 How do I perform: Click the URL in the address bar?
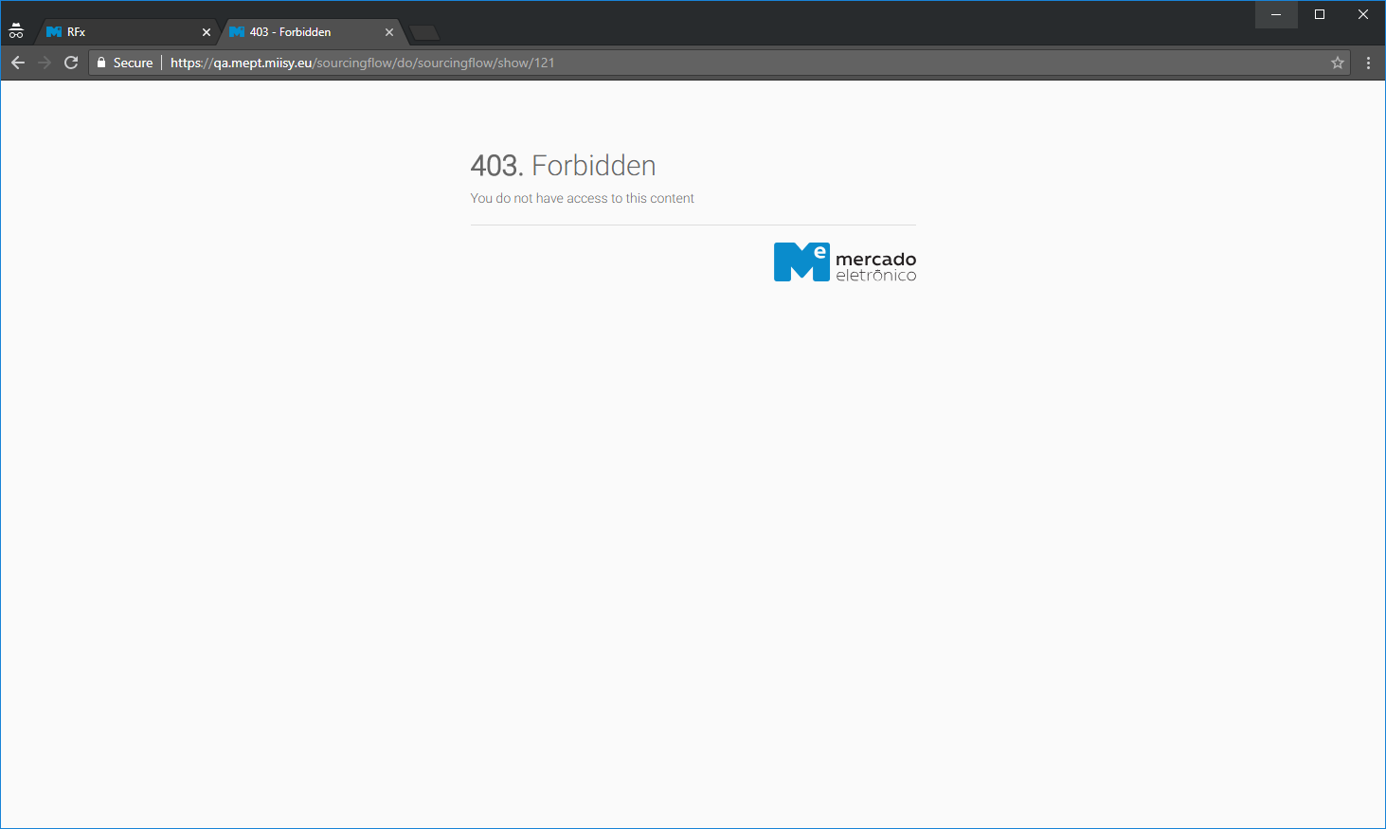(362, 63)
